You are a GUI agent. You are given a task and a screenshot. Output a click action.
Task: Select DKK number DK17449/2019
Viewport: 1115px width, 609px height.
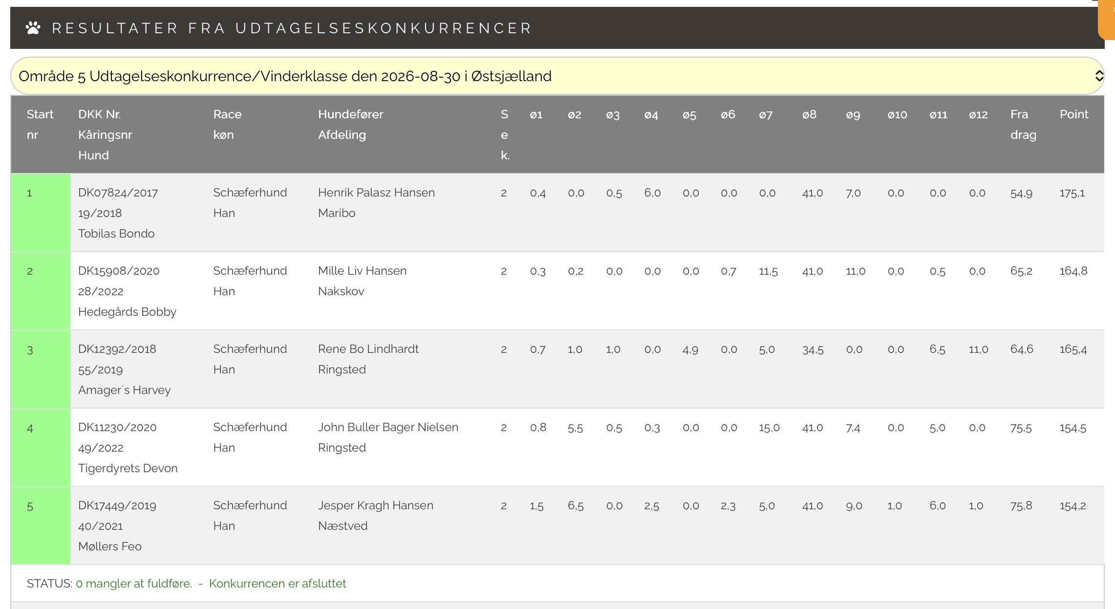pos(117,505)
